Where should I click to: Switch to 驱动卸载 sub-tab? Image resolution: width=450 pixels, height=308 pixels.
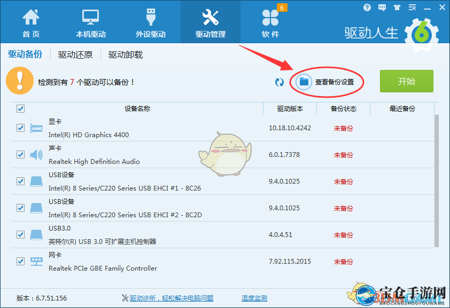tap(126, 54)
